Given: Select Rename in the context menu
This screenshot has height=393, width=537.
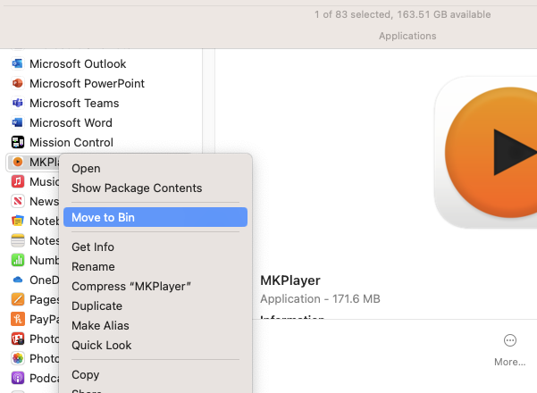Looking at the screenshot, I should tap(155, 266).
